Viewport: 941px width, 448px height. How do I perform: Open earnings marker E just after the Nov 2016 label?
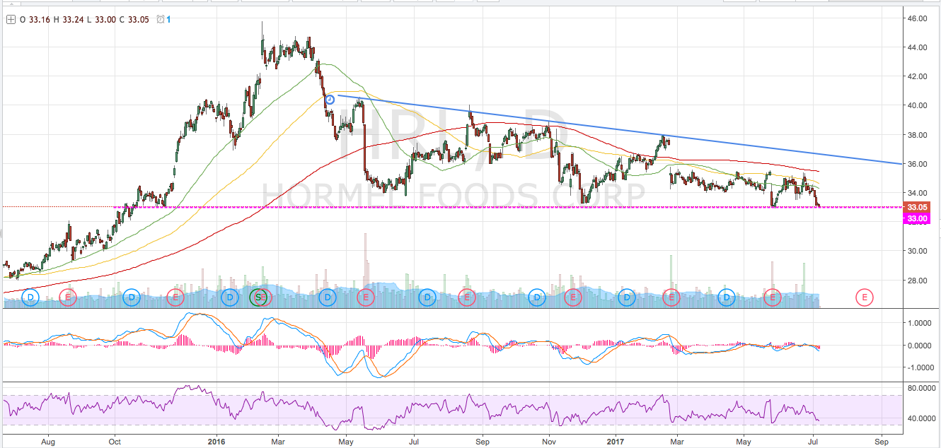click(572, 297)
